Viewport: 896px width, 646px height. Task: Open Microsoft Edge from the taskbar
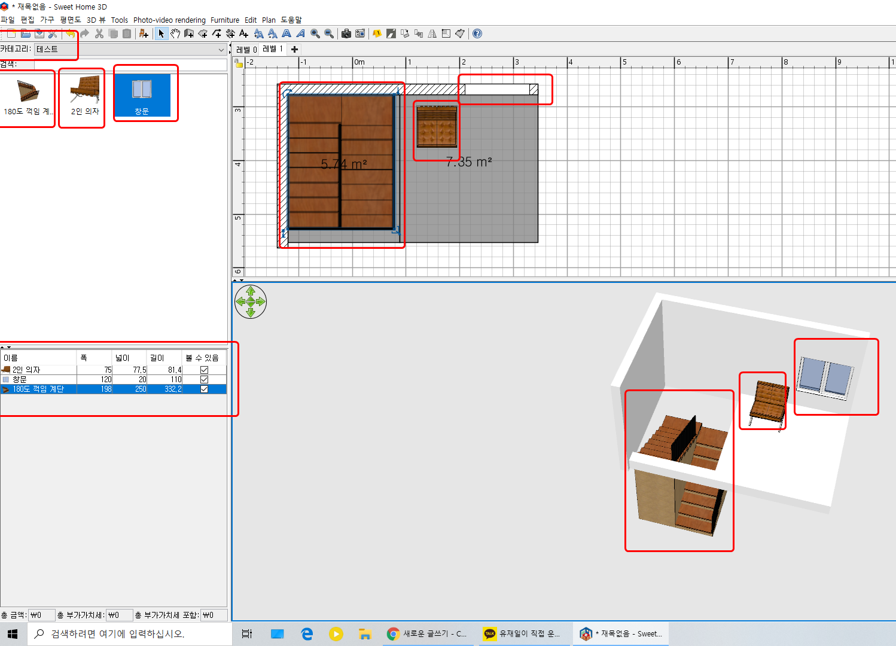[307, 634]
